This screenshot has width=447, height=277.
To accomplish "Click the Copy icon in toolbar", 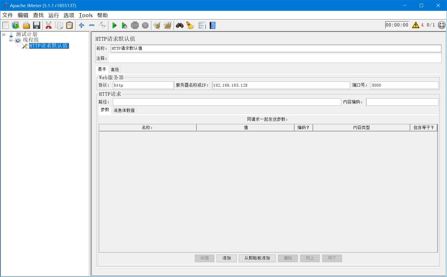I will (x=59, y=25).
